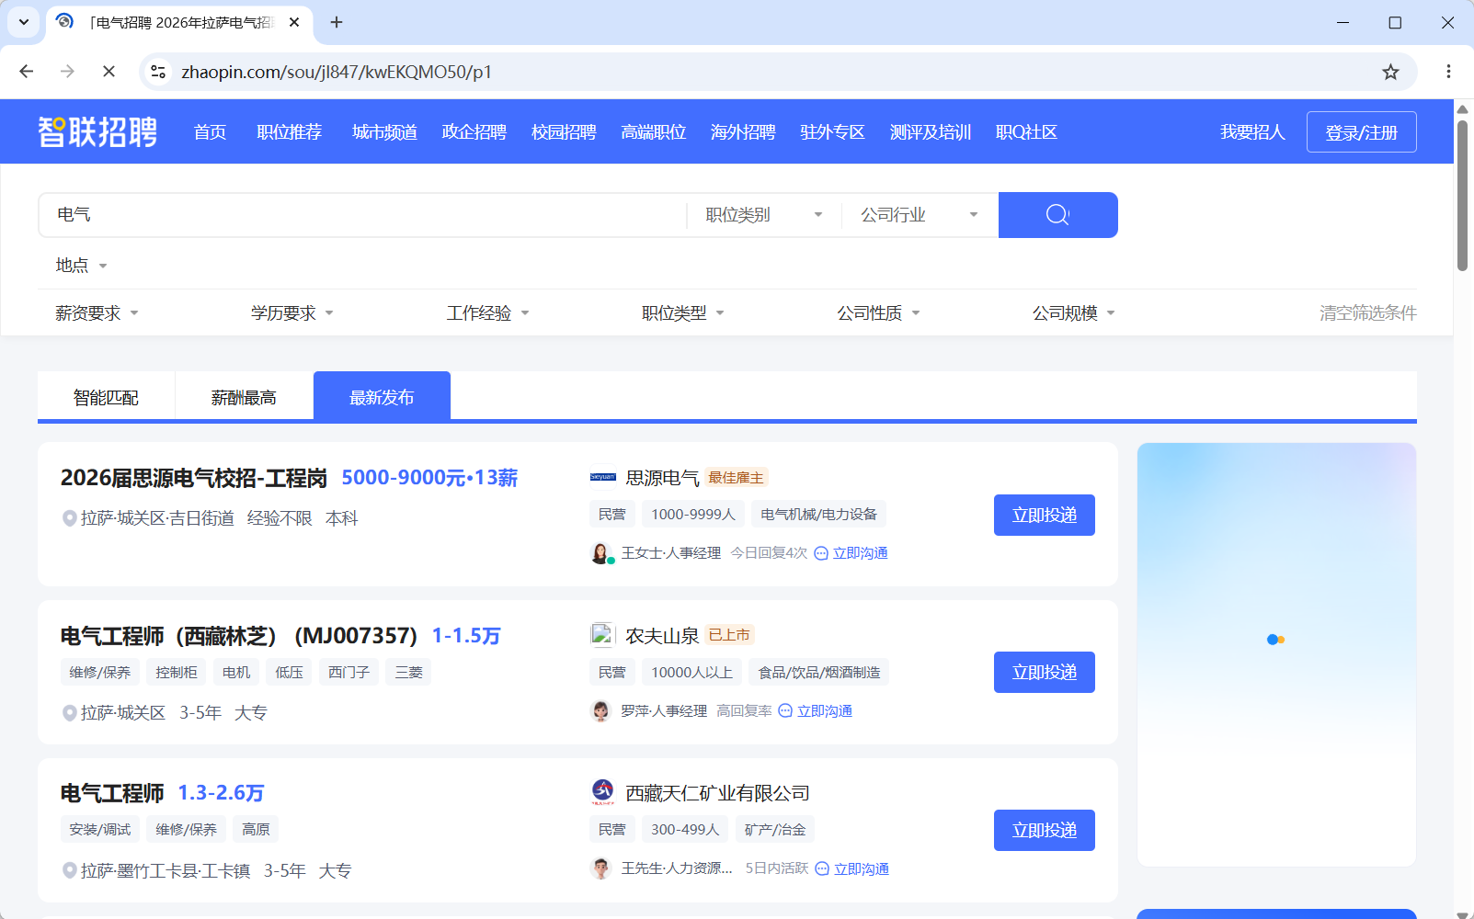Click 登录/注册 button
The width and height of the screenshot is (1474, 919).
click(x=1362, y=132)
